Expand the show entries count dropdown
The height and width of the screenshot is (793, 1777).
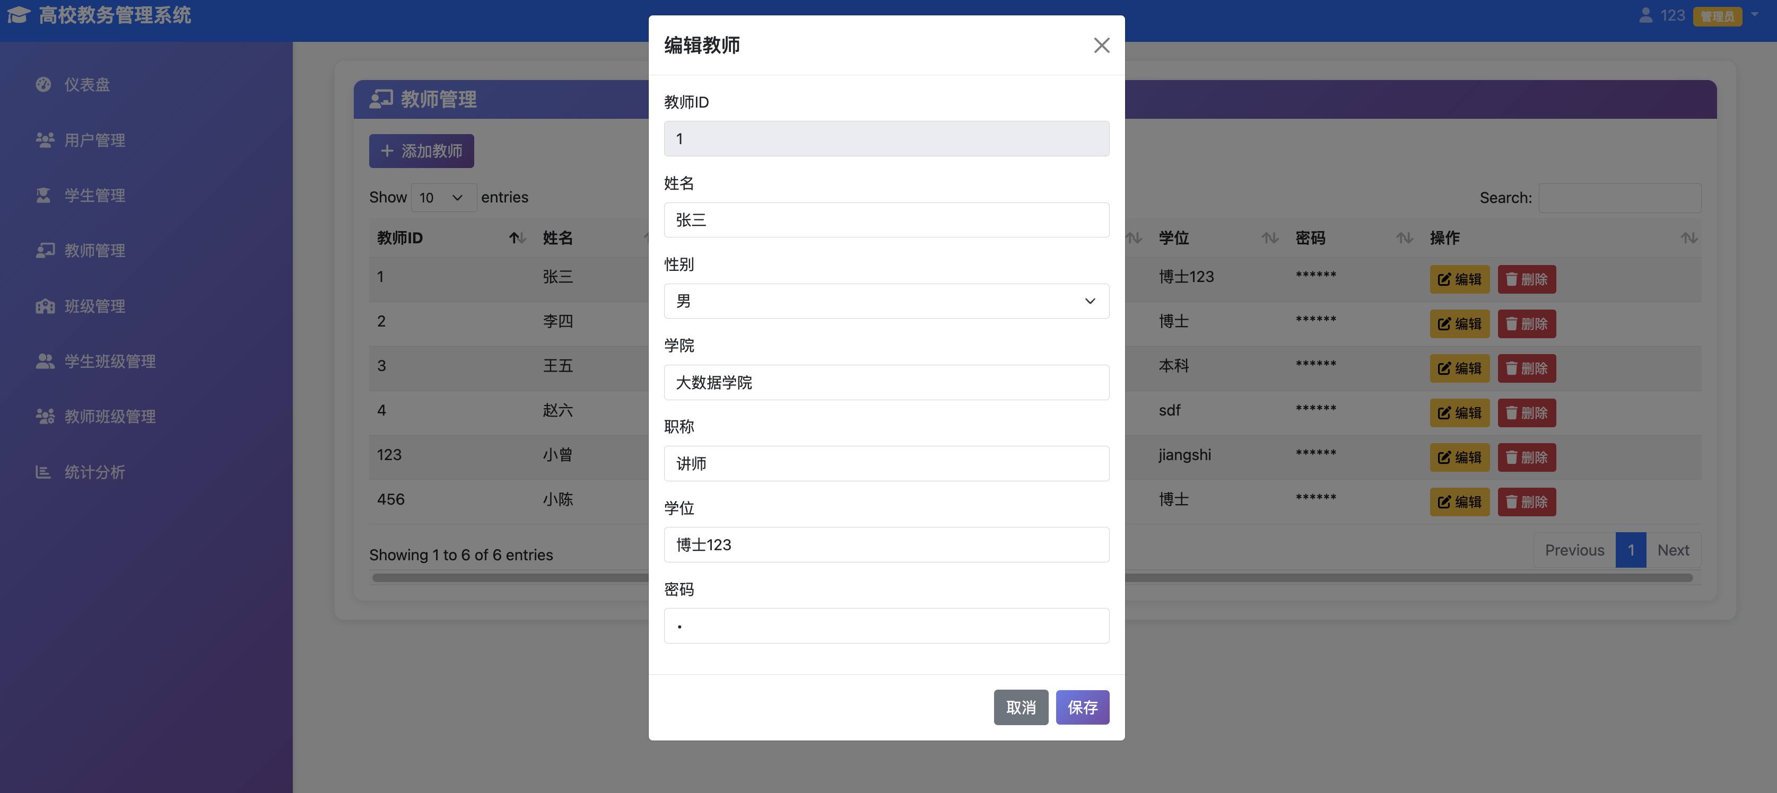pos(443,198)
